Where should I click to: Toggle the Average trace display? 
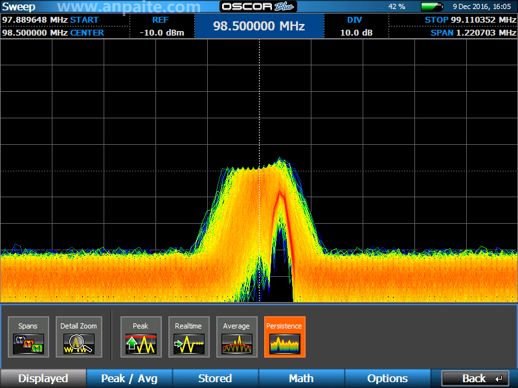pos(236,337)
